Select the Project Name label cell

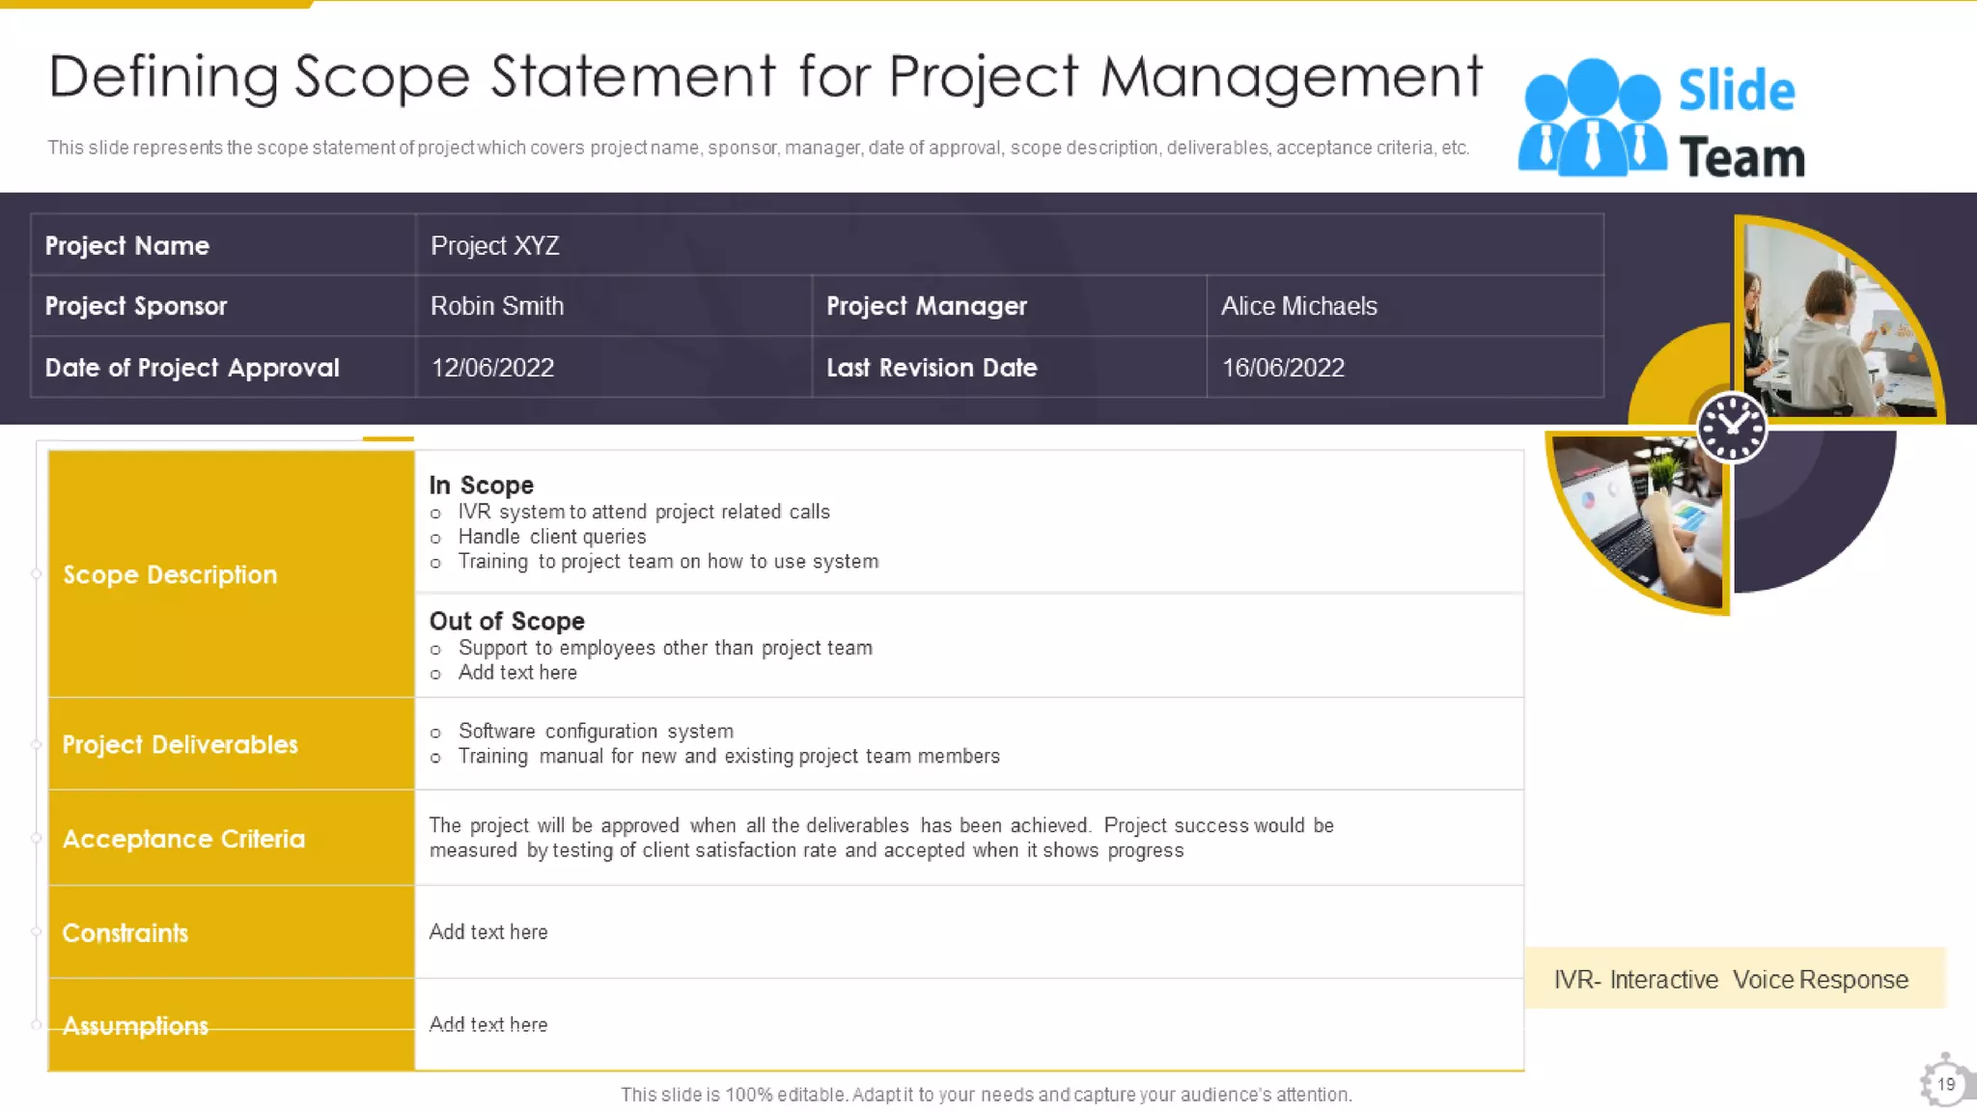(223, 245)
